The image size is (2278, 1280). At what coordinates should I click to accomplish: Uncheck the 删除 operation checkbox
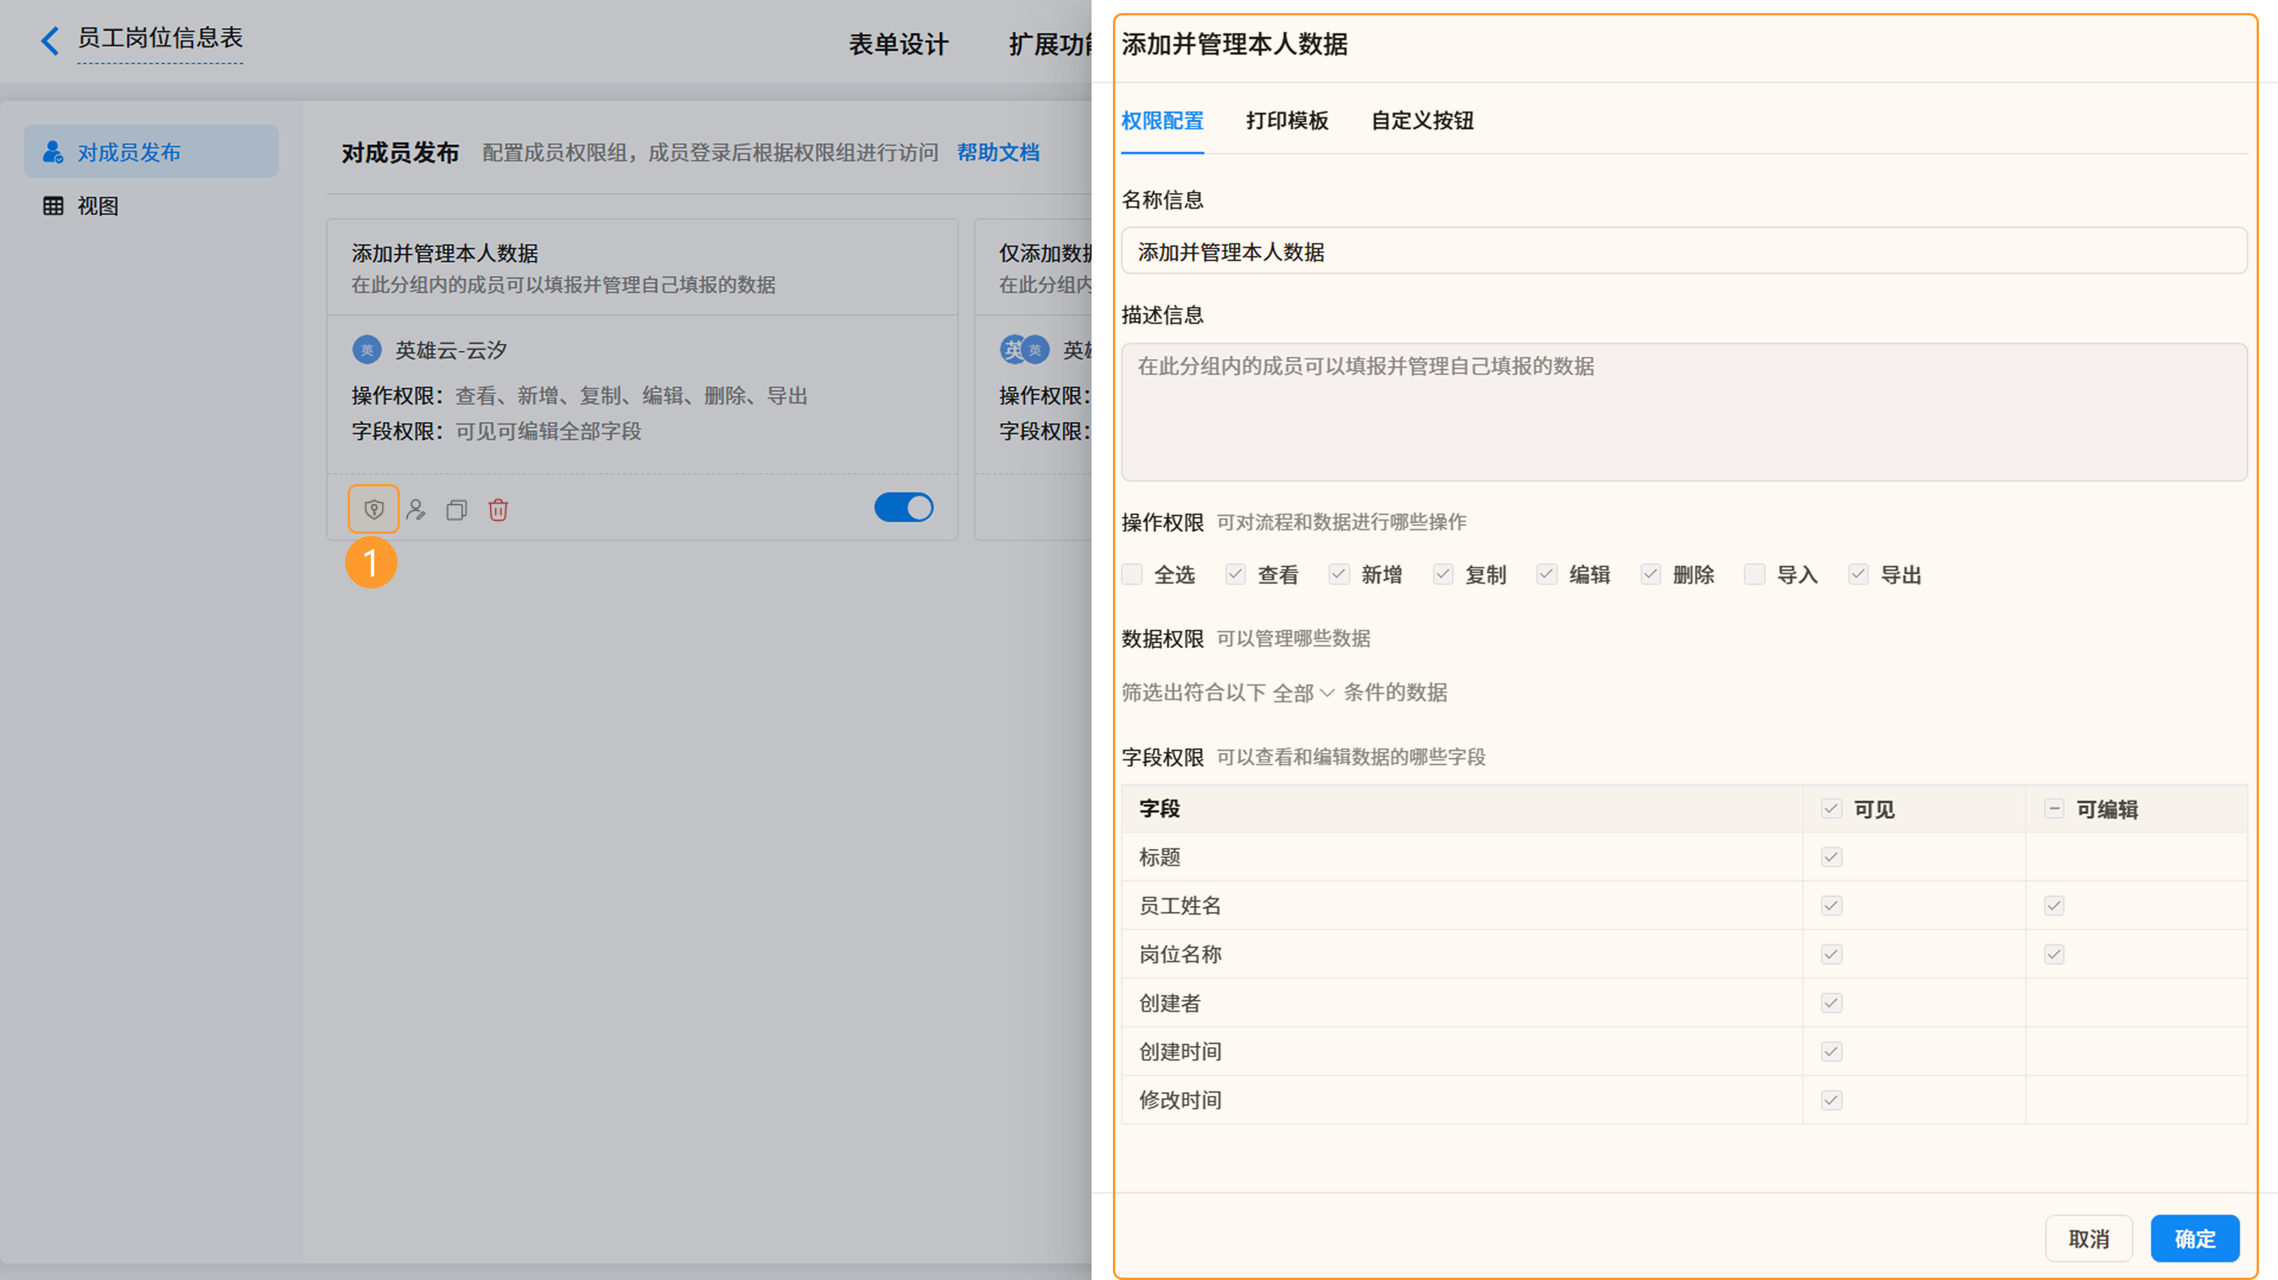point(1651,575)
